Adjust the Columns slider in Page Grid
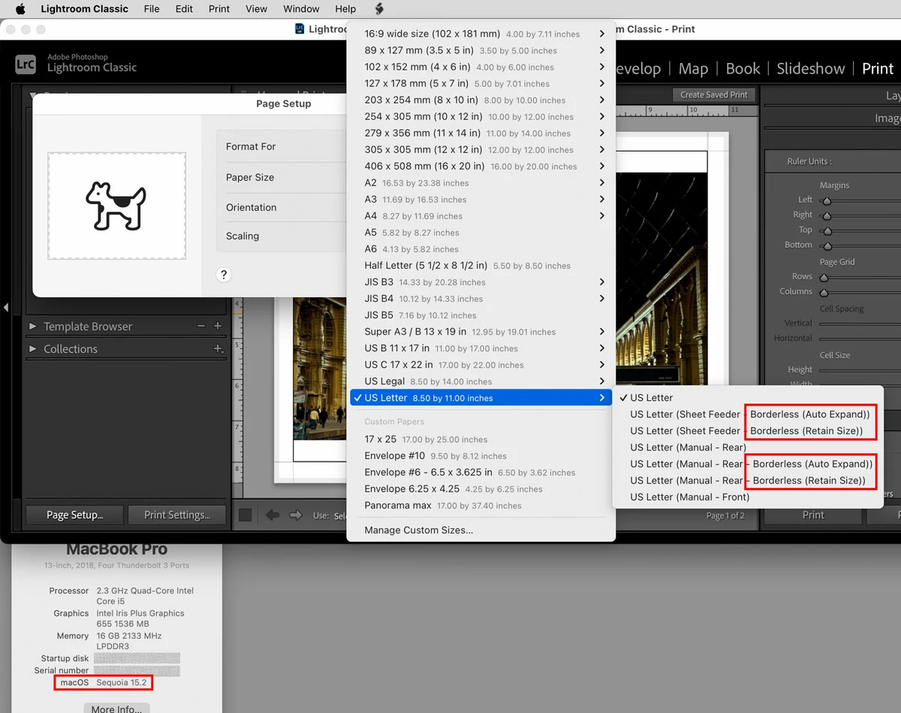Viewport: 901px width, 713px height. [x=824, y=292]
